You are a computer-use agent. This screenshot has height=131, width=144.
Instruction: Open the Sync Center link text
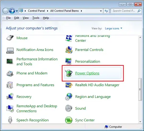coord(85,120)
